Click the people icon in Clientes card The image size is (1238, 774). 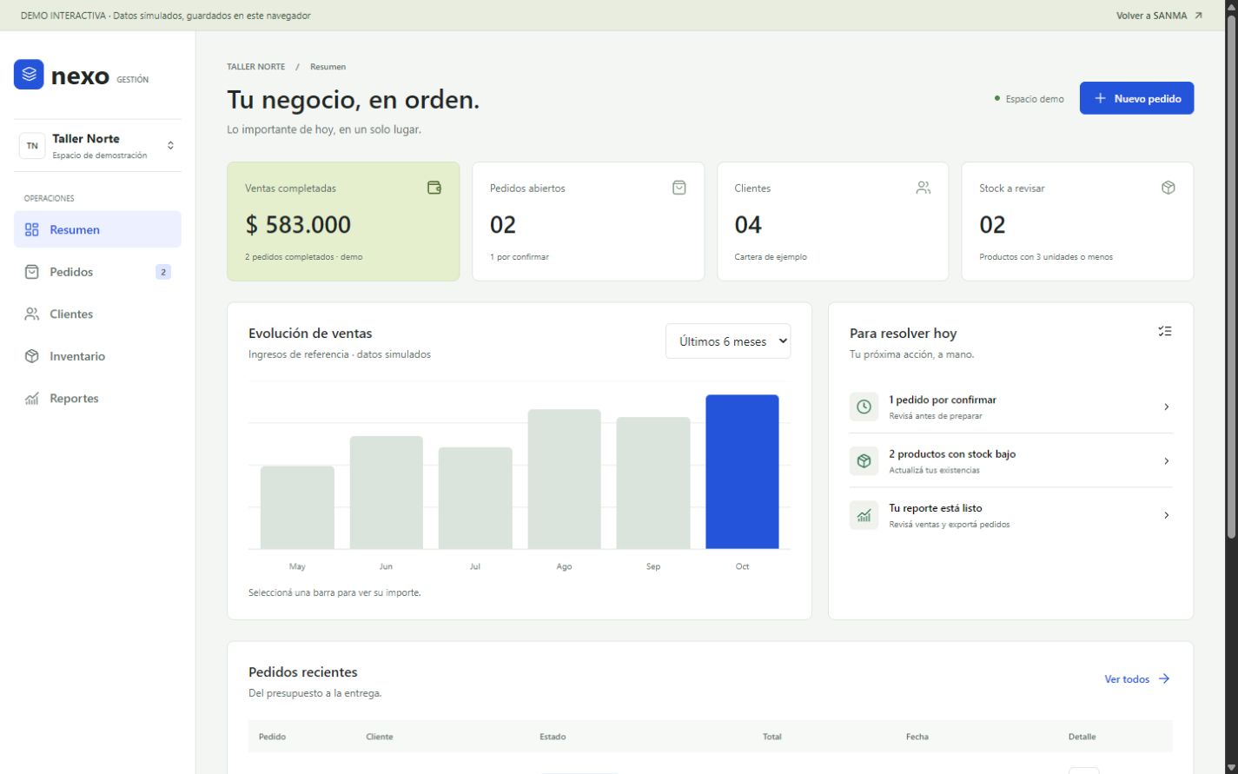coord(924,188)
